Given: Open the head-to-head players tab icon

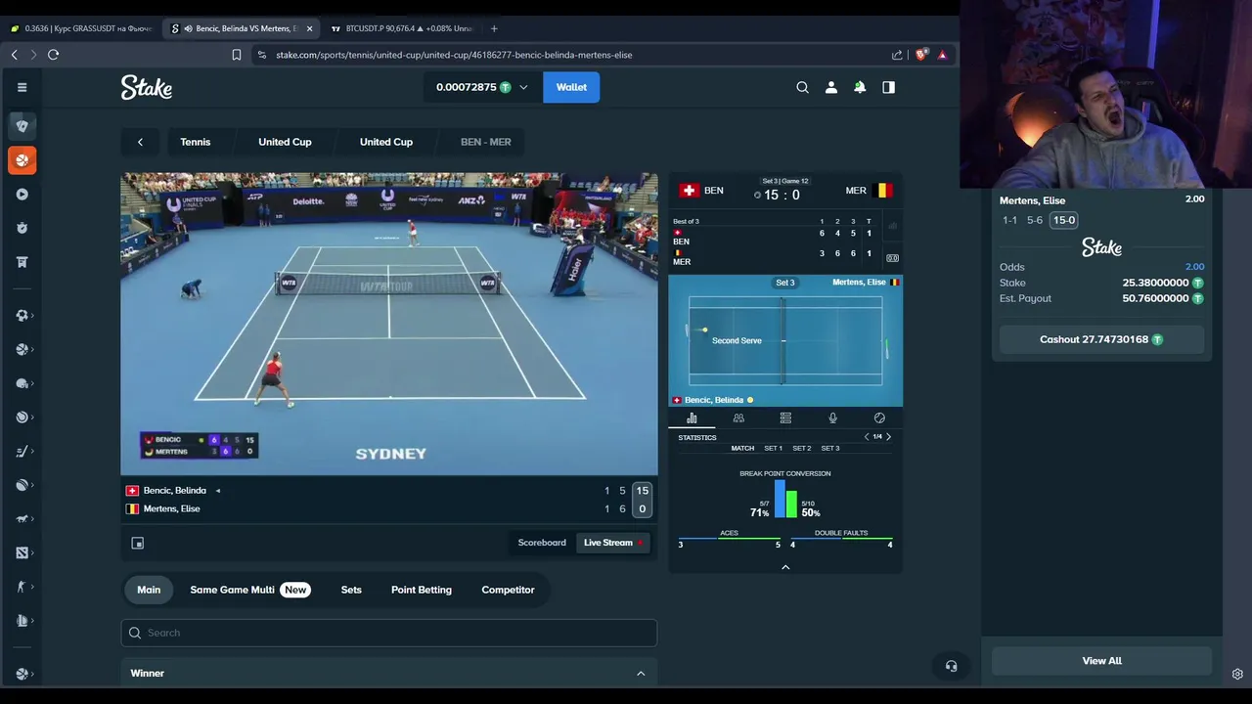Looking at the screenshot, I should [x=738, y=418].
